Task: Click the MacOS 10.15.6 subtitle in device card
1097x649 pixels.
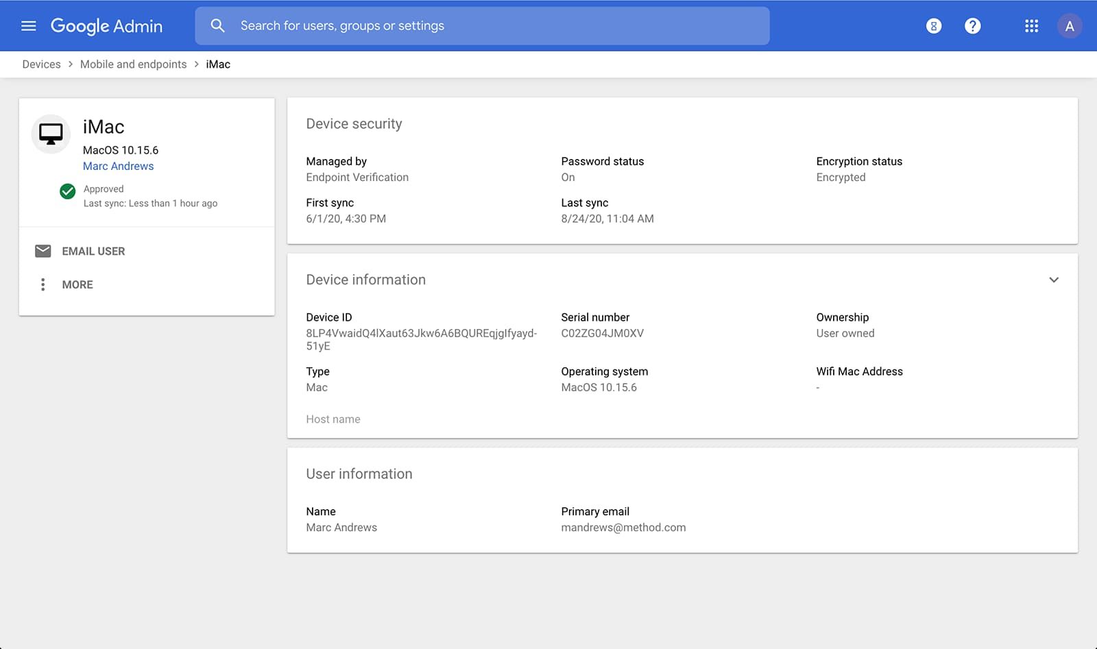Action: (x=121, y=150)
